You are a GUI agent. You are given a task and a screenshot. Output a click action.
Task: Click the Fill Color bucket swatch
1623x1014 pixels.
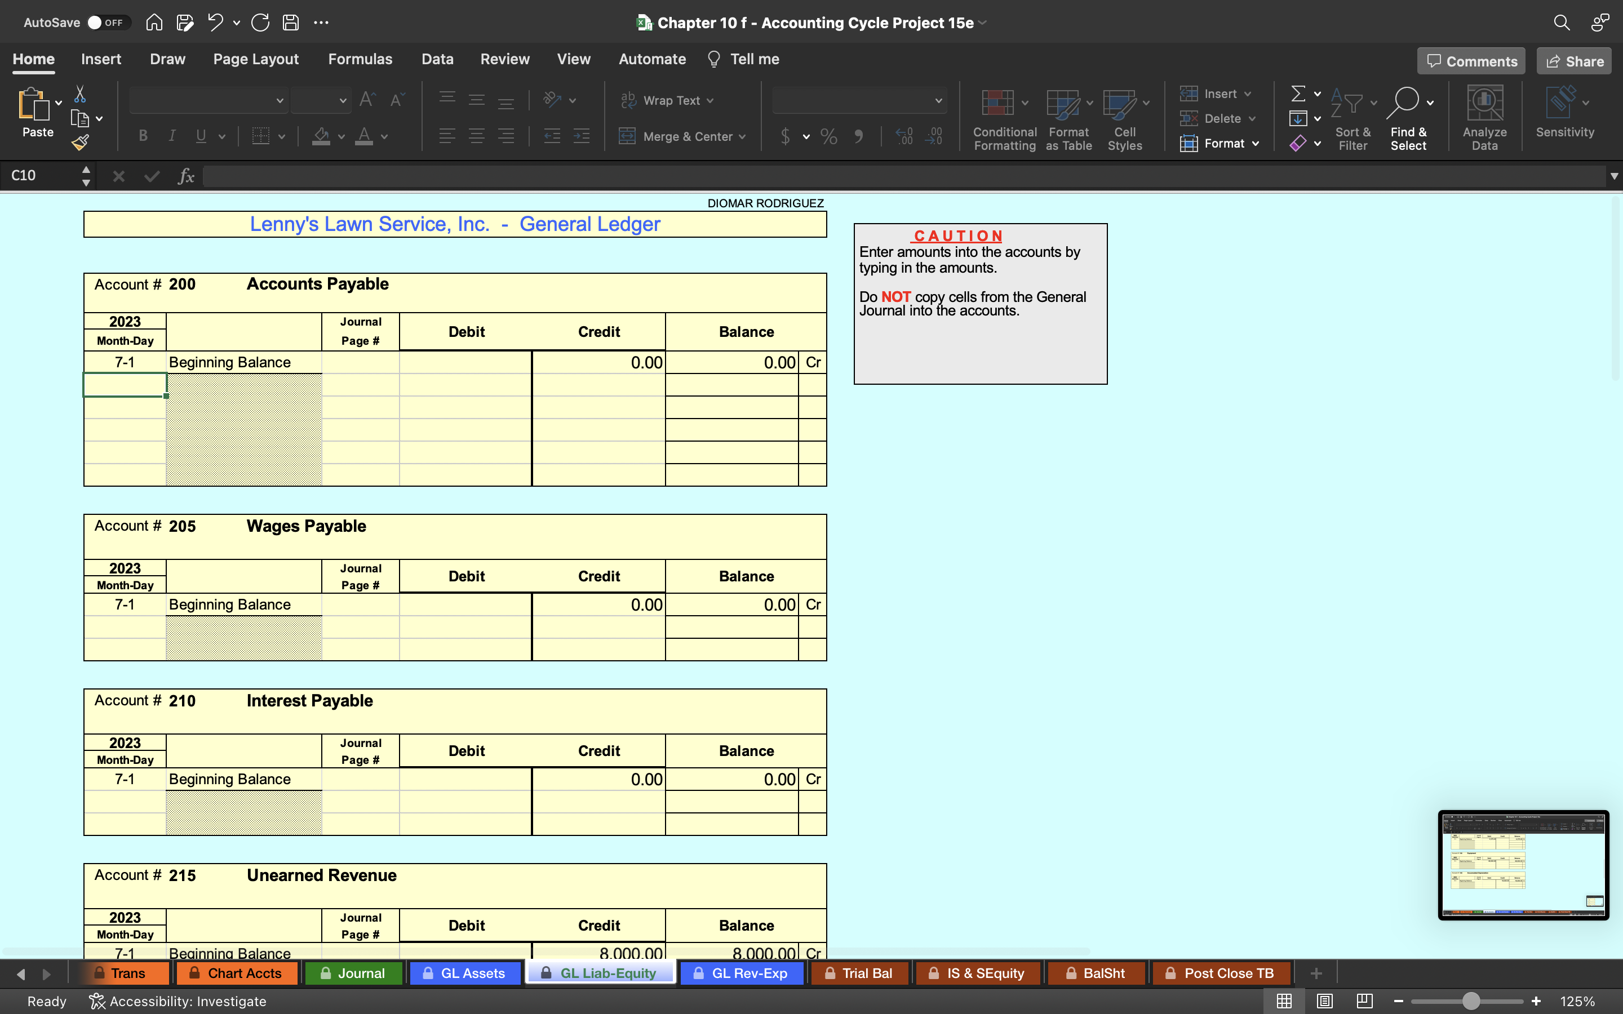pyautogui.click(x=321, y=136)
